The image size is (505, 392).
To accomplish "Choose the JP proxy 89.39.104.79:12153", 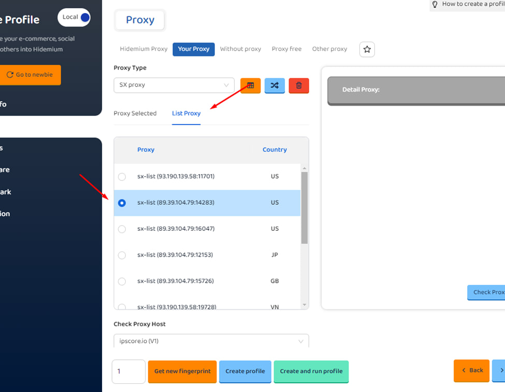I will point(122,255).
